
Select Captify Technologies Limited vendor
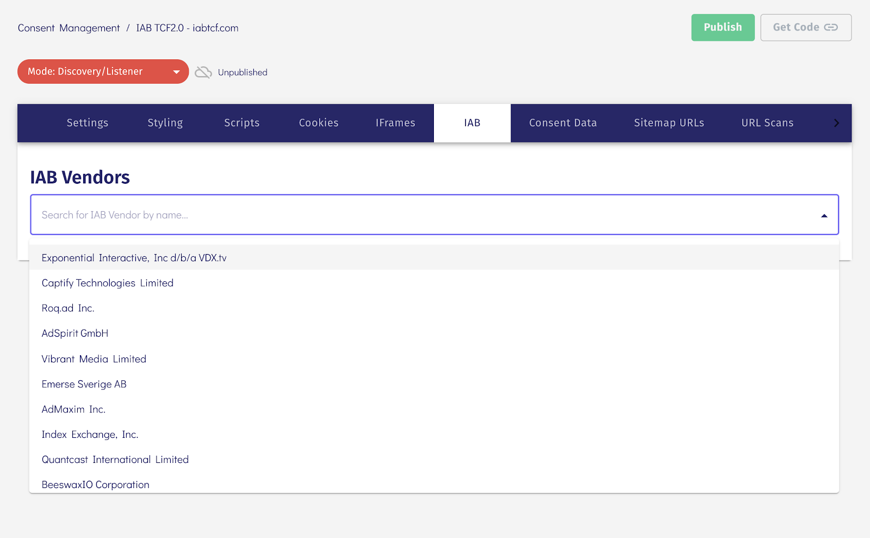[107, 283]
